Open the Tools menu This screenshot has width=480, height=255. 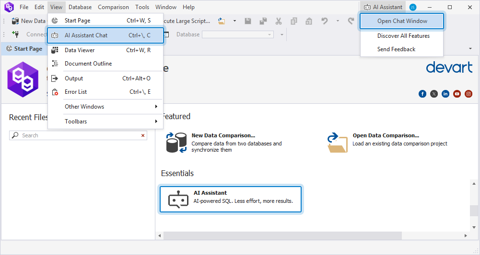point(142,7)
